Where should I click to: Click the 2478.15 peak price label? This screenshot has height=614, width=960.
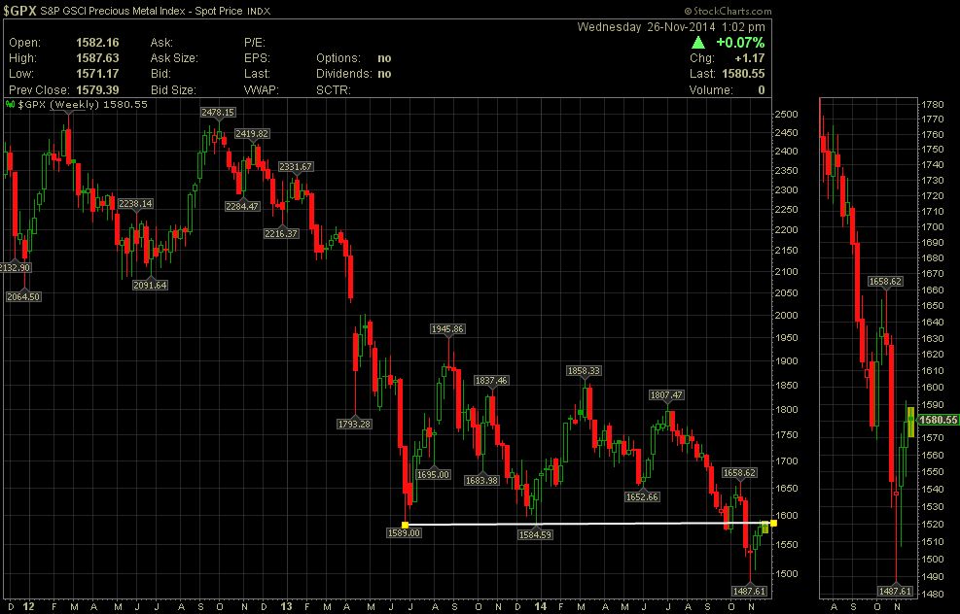point(218,113)
